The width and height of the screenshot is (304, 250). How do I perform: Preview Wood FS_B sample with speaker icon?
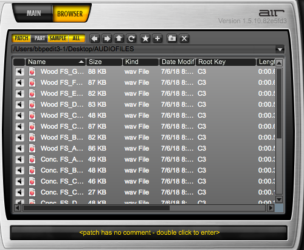(19, 137)
